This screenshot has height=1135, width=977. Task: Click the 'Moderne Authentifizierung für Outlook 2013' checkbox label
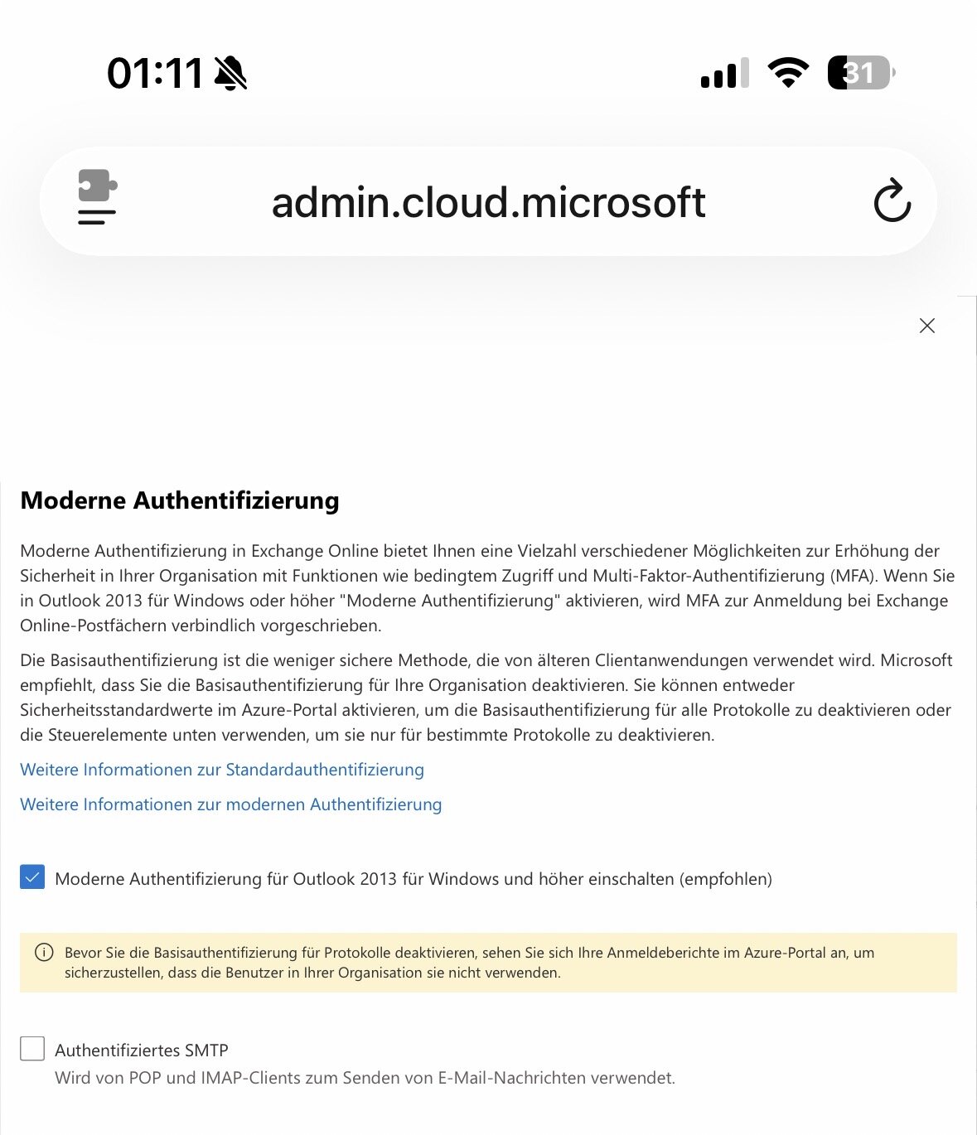(413, 879)
